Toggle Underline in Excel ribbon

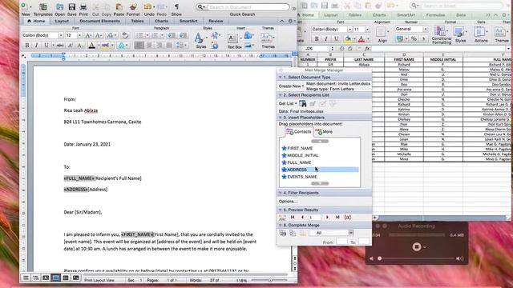coord(337,39)
